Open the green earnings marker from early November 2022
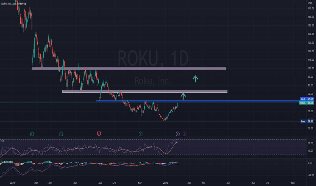Viewport: 316px width, 186px height. (141, 134)
